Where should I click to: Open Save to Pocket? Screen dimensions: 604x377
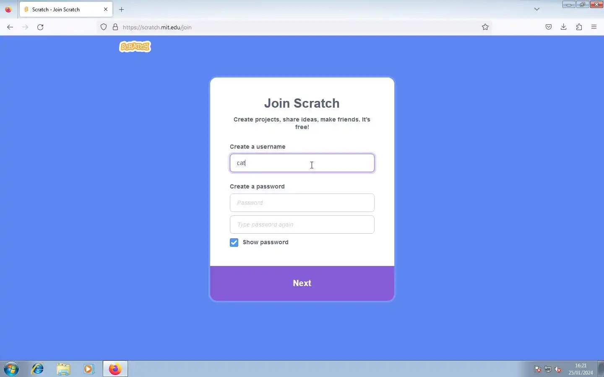coord(549,27)
